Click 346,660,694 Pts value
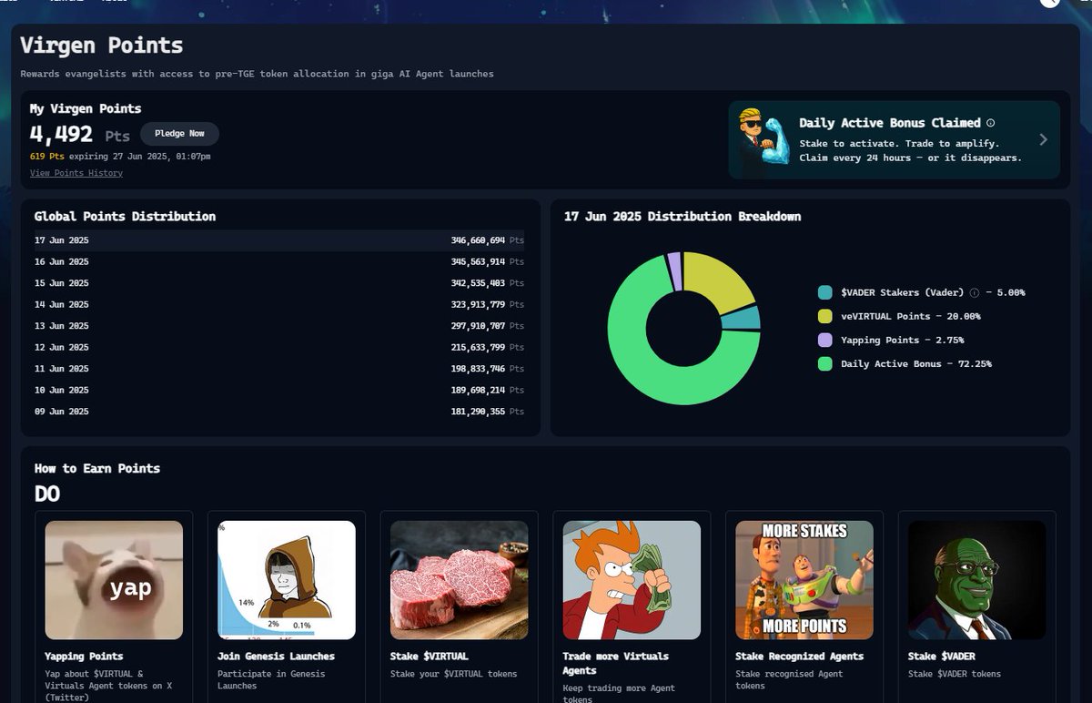This screenshot has width=1092, height=703. (488, 240)
